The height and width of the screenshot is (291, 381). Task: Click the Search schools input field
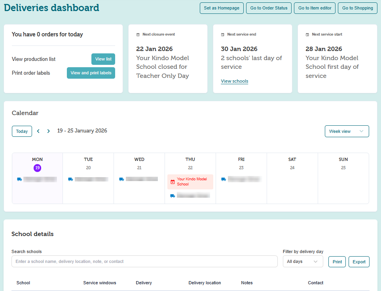(144, 261)
